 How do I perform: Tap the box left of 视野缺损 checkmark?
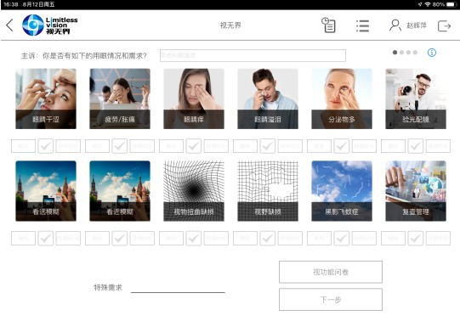point(245,238)
